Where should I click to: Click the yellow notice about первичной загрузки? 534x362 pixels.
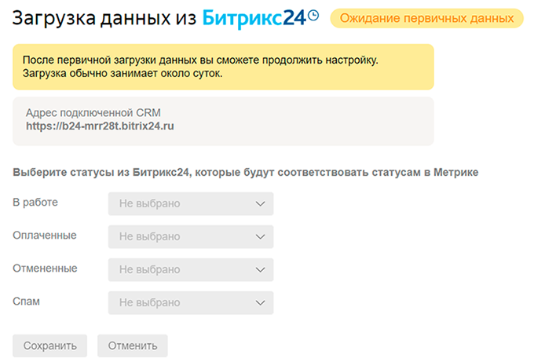coord(223,67)
